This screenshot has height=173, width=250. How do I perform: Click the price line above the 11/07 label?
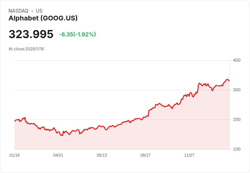coord(189,95)
